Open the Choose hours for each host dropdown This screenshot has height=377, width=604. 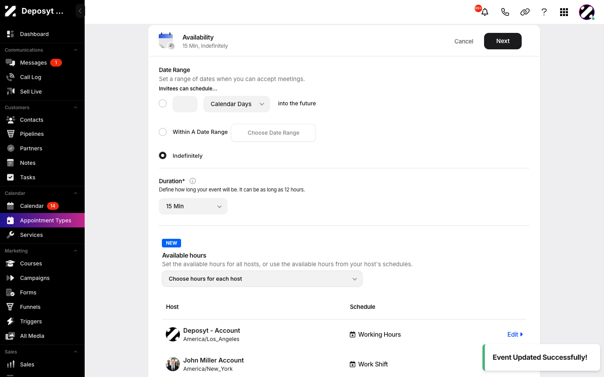262,279
